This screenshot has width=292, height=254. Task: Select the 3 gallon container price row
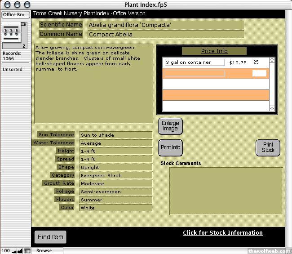pos(194,62)
